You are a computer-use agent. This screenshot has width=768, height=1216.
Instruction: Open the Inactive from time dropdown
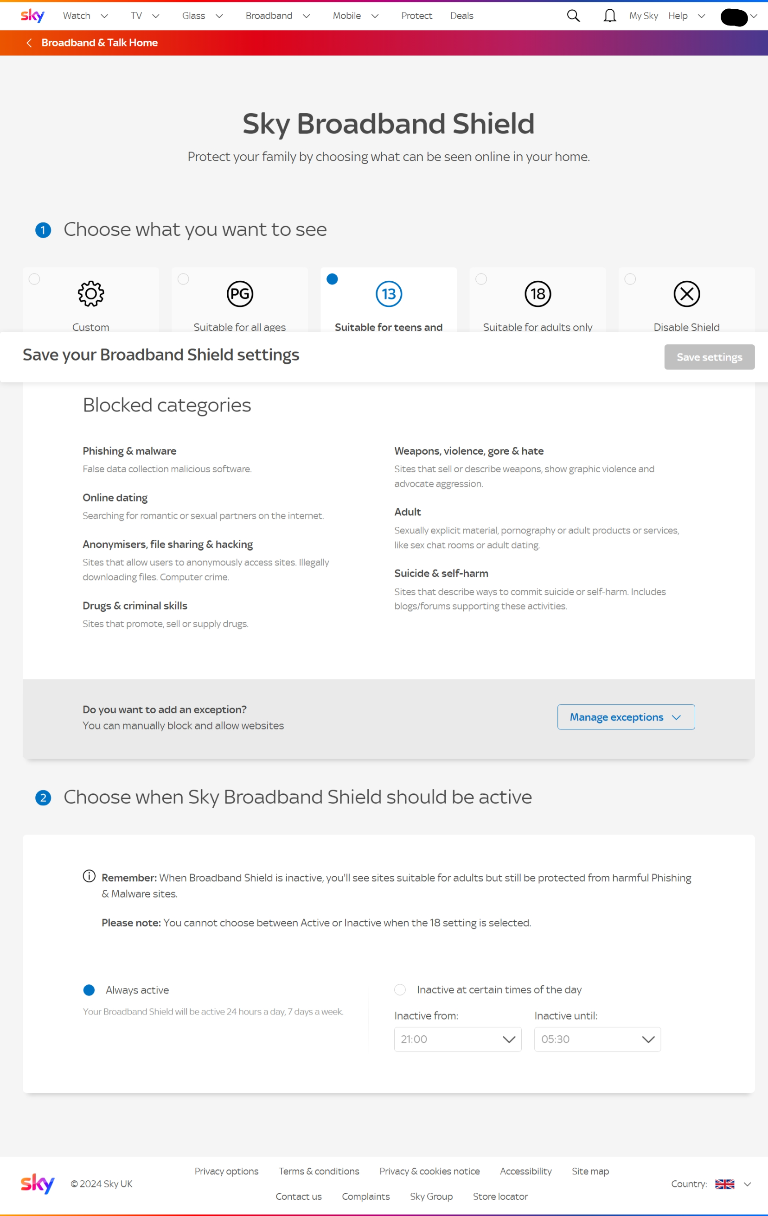pos(458,1039)
